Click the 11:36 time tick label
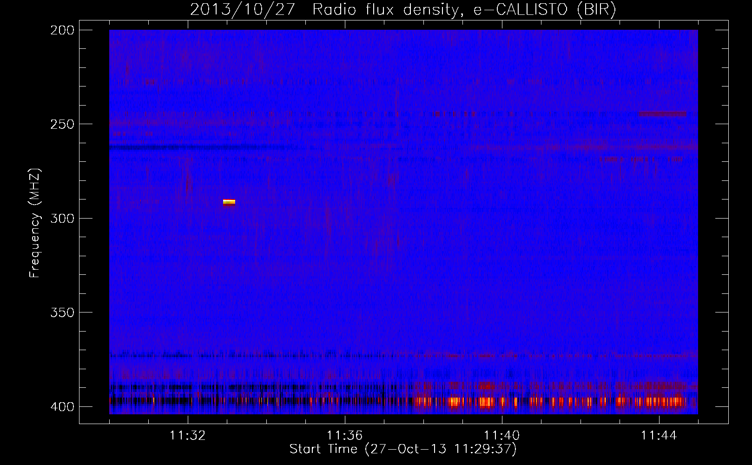Screen dimensions: 752x465 click(345, 435)
